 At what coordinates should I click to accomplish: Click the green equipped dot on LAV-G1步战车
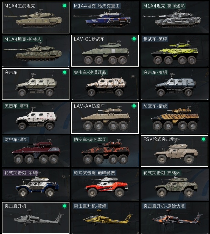134,39
